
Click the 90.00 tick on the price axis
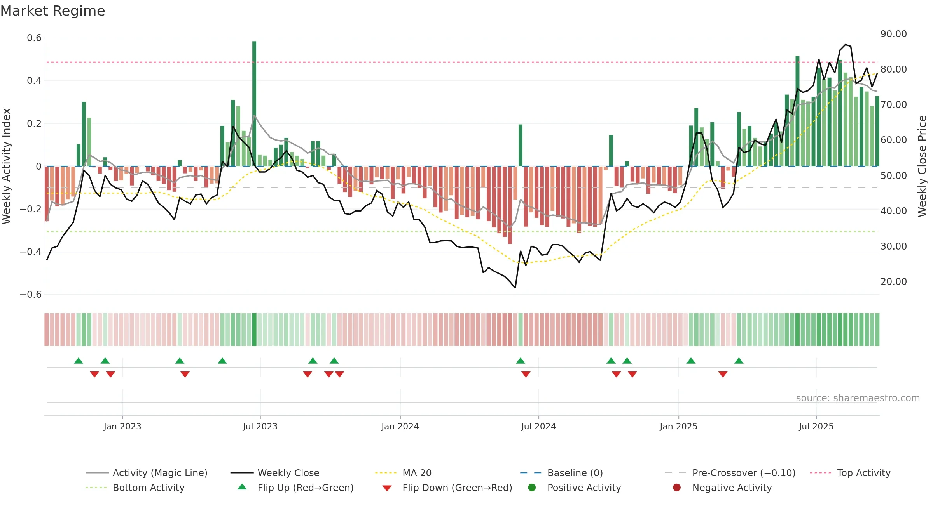pos(894,34)
